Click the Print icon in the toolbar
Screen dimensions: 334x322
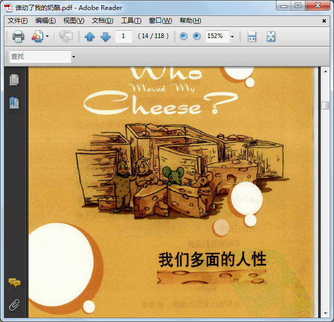[18, 36]
